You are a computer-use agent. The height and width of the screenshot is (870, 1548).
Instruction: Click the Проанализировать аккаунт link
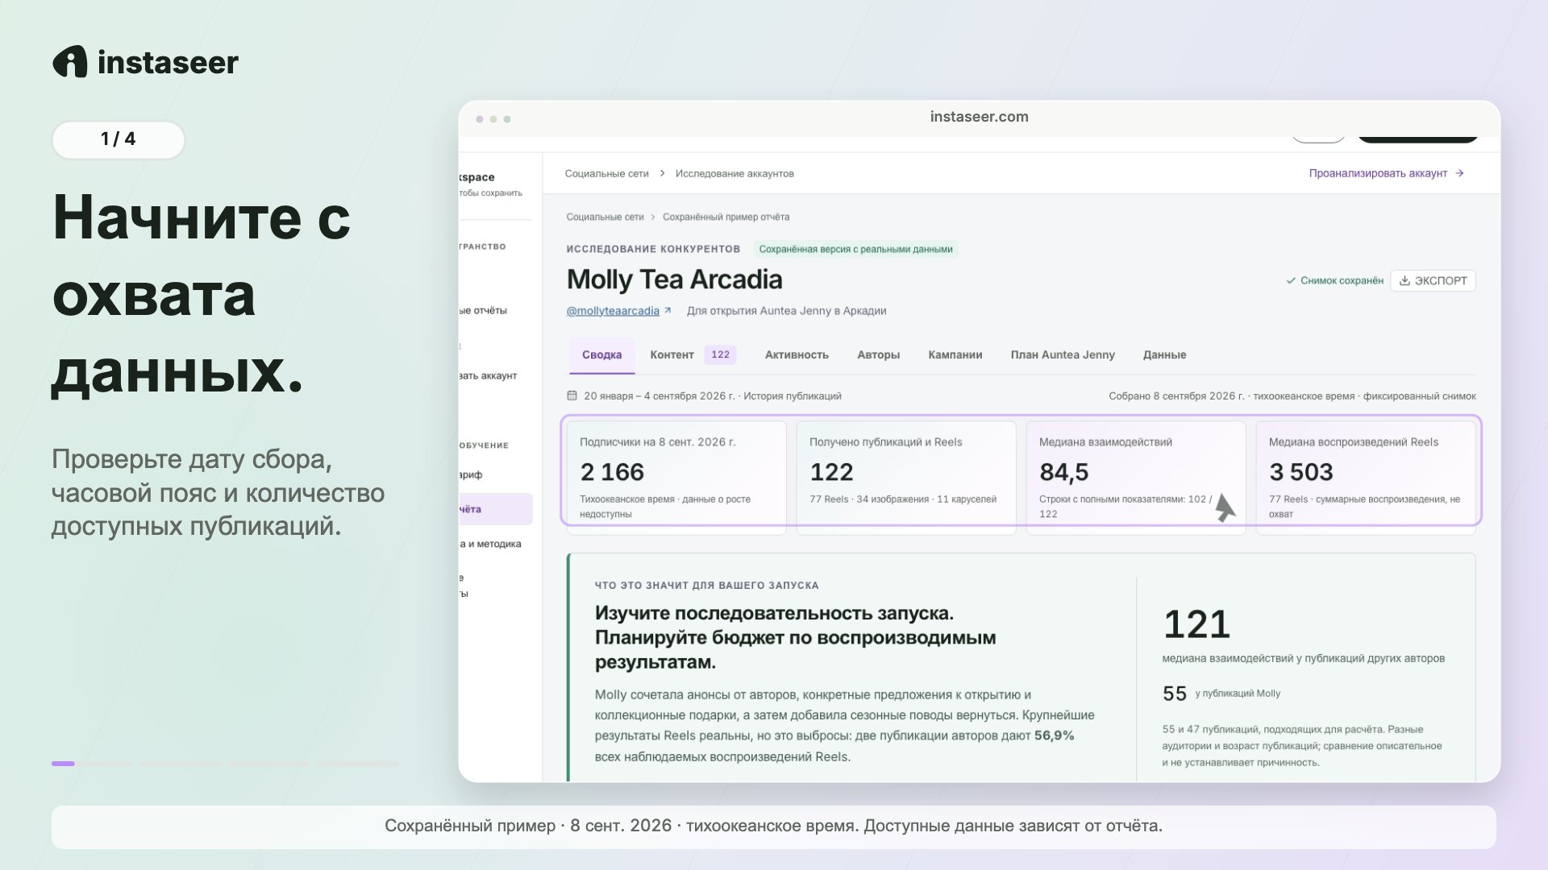click(x=1378, y=173)
